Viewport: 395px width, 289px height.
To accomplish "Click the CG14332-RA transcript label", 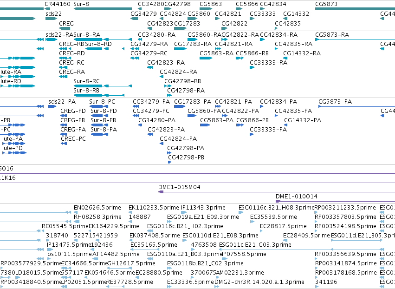I will [302, 53].
